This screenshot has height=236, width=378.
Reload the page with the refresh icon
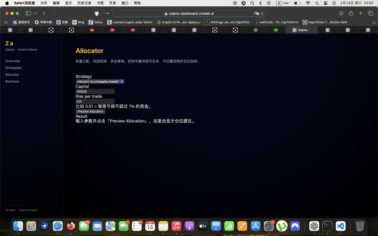click(262, 14)
